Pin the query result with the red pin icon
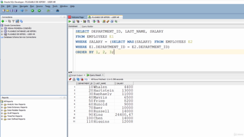Viewport: 244px width, 137px height. point(70,79)
